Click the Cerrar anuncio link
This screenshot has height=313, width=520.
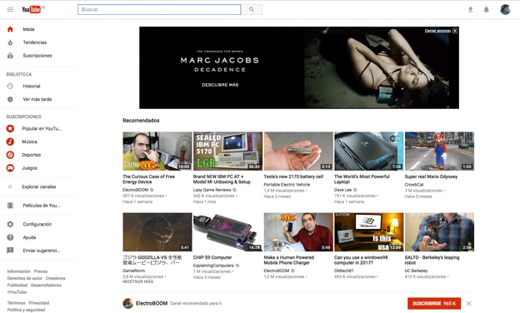(437, 31)
